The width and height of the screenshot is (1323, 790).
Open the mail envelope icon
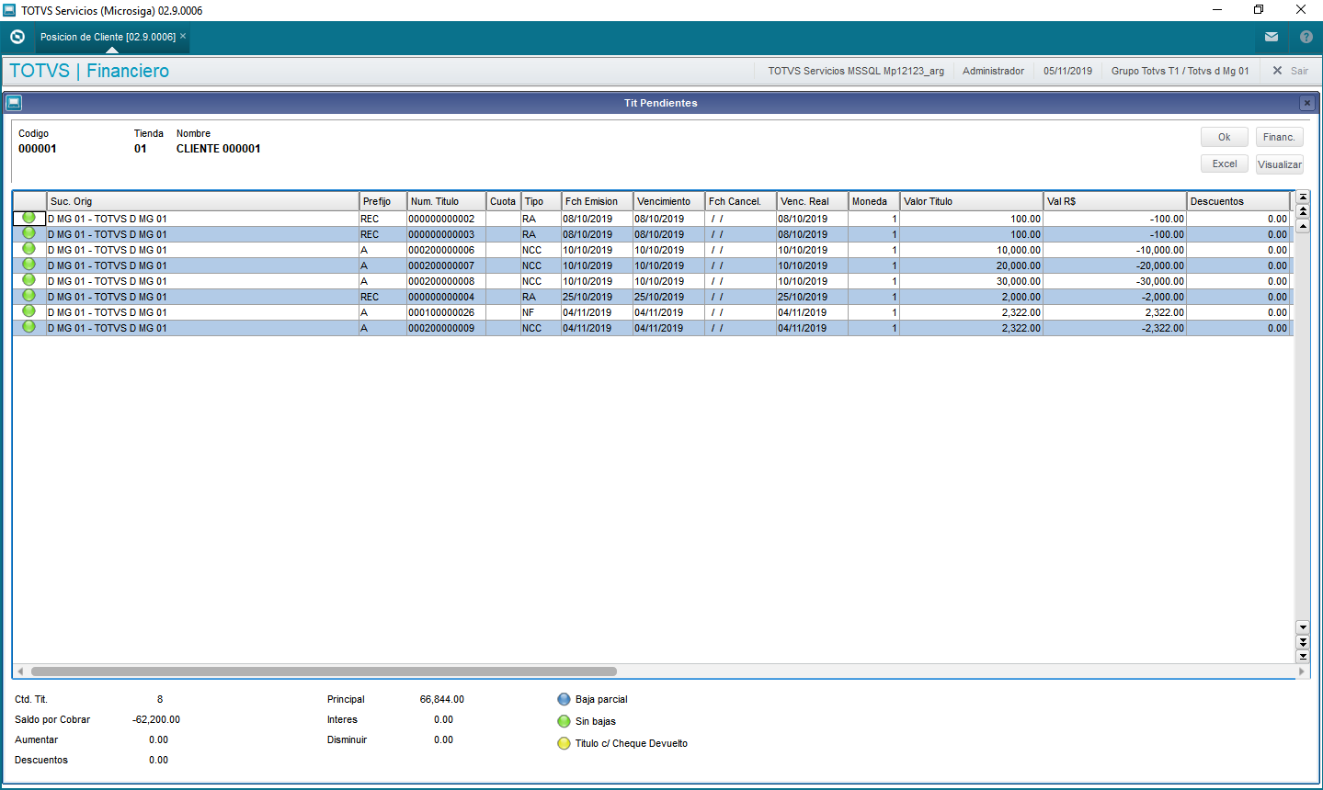tap(1272, 37)
